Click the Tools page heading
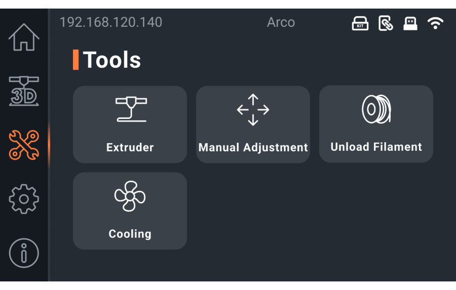Viewport: 456px width, 290px height. coord(111,60)
